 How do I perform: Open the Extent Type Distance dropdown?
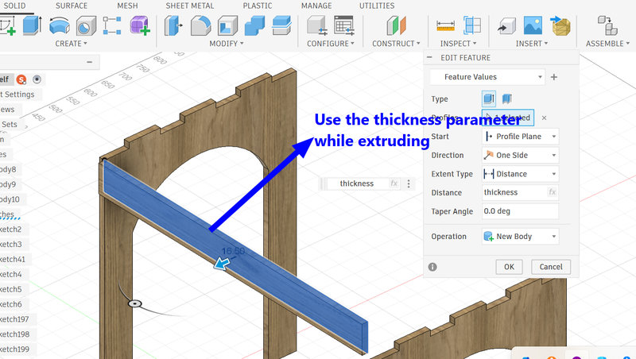[520, 174]
